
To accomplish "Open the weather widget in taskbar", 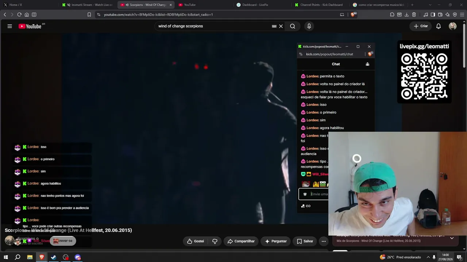I will [x=400, y=257].
